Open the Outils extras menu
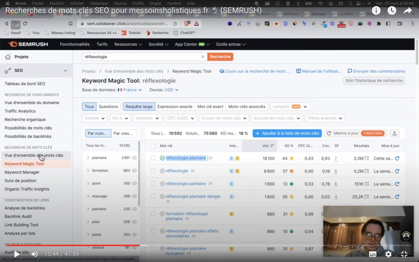This screenshot has height=262, width=419. click(x=231, y=44)
